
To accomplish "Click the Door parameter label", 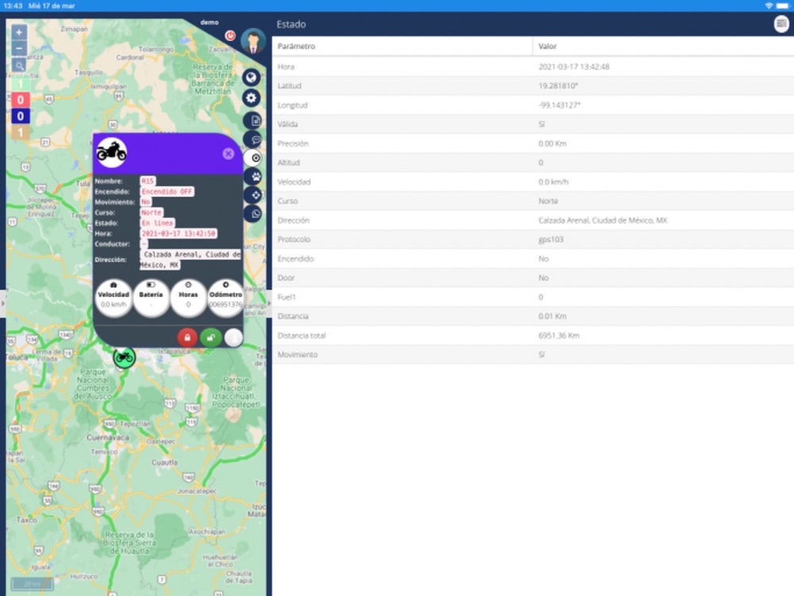I will tap(286, 277).
